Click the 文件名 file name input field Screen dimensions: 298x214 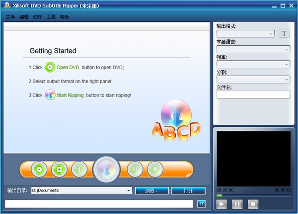coord(253,95)
